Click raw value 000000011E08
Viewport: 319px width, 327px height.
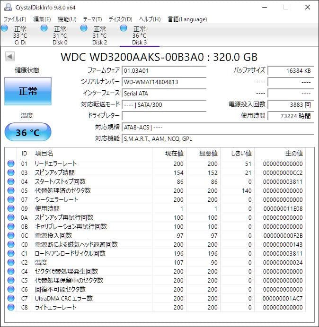tap(283, 209)
